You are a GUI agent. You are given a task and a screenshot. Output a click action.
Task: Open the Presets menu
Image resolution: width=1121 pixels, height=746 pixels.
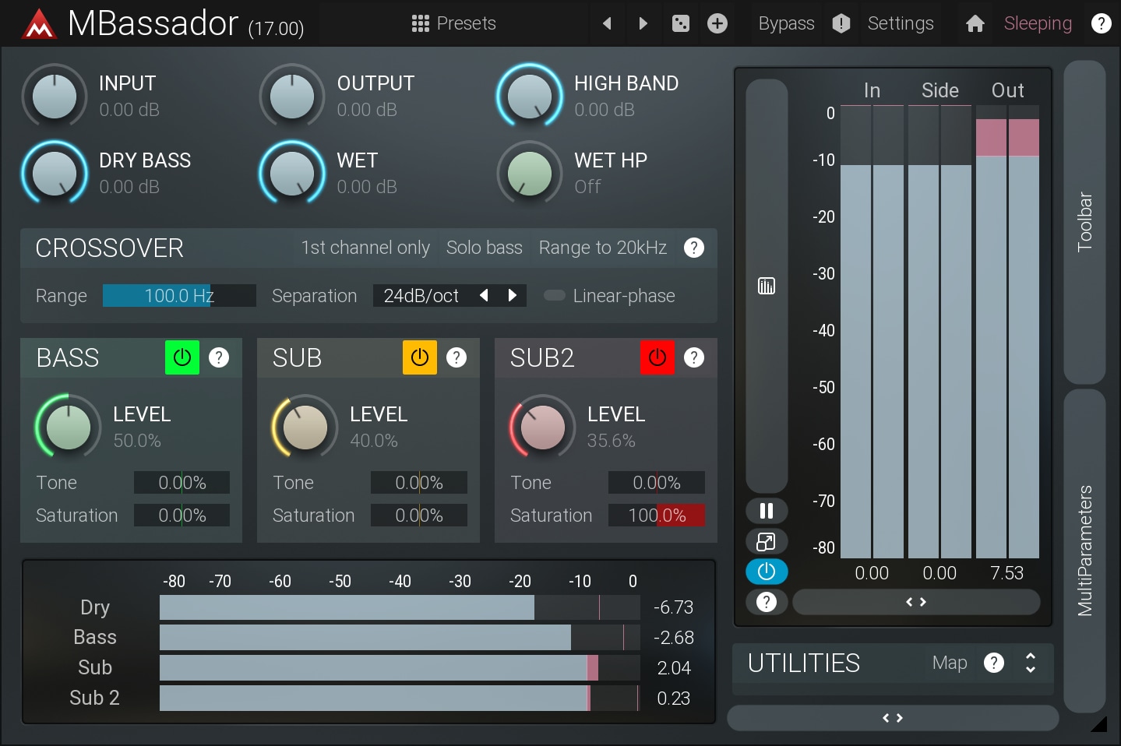[x=453, y=23]
